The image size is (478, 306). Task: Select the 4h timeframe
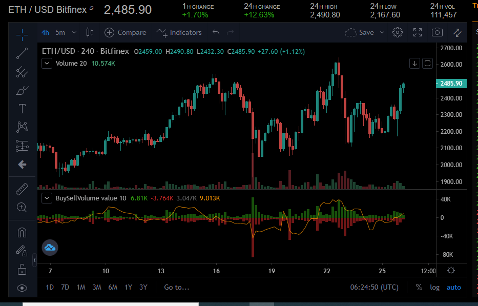[45, 32]
